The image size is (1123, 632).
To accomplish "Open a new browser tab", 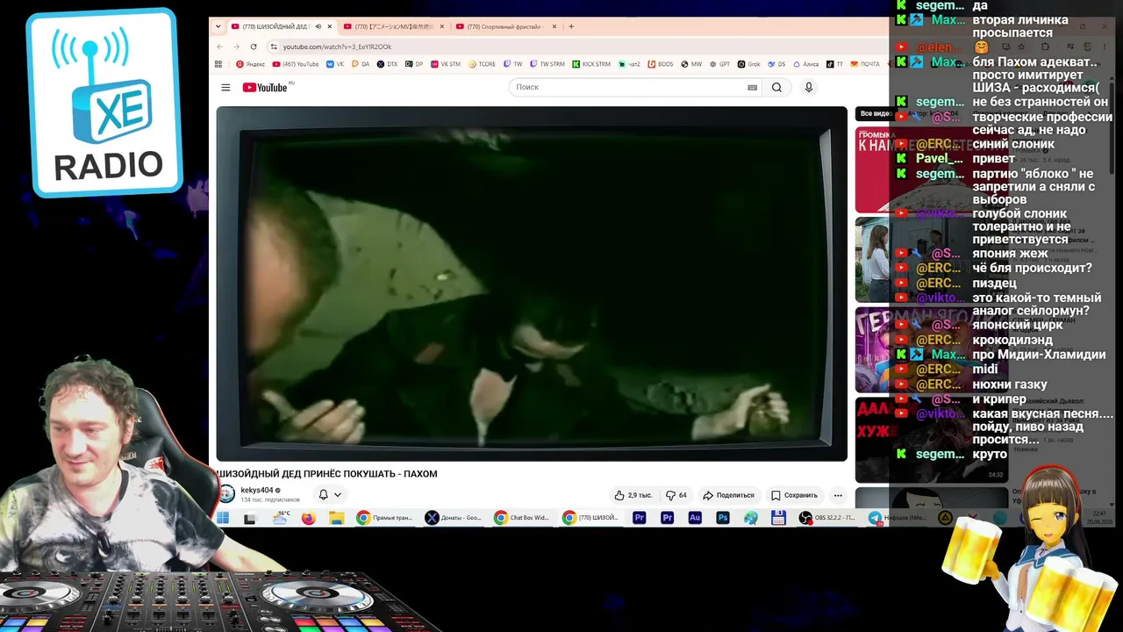I will coord(571,26).
